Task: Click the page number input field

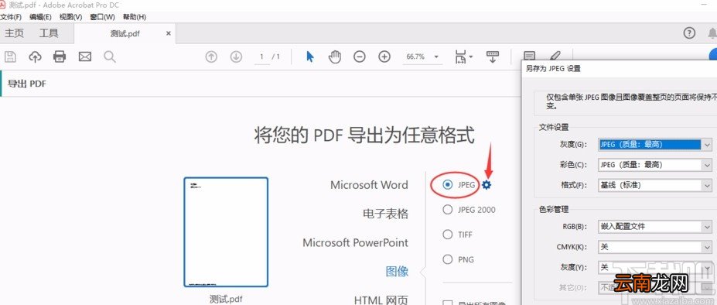Action: pyautogui.click(x=262, y=57)
